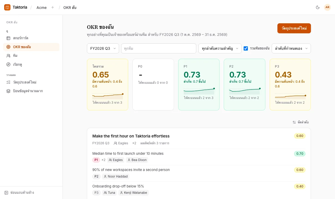
Task: Toggle dark mode moon icon
Action: click(318, 7)
